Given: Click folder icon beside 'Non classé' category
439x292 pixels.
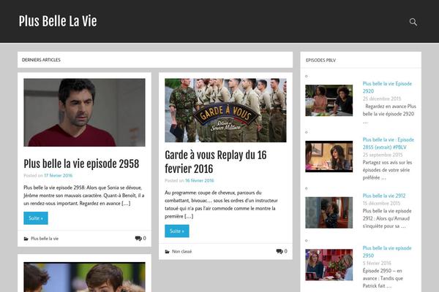Looking at the screenshot, I should [x=167, y=251].
